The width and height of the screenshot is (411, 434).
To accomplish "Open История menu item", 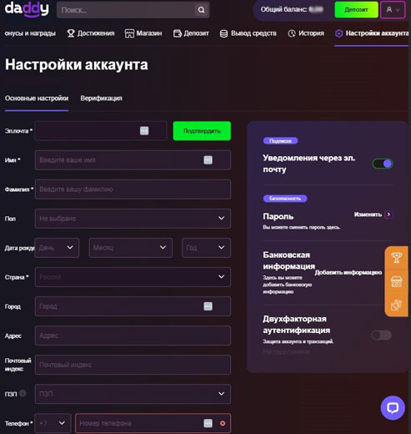I will tap(306, 33).
